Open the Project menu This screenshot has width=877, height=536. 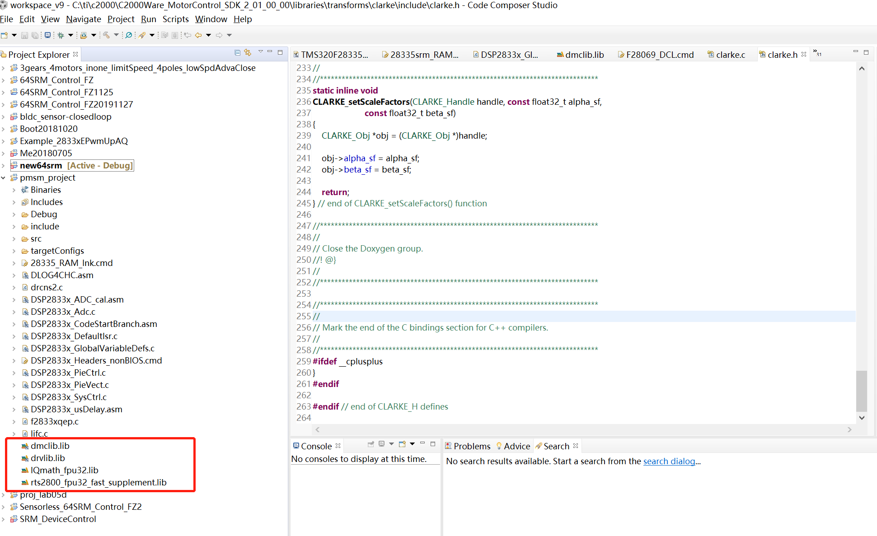[121, 19]
